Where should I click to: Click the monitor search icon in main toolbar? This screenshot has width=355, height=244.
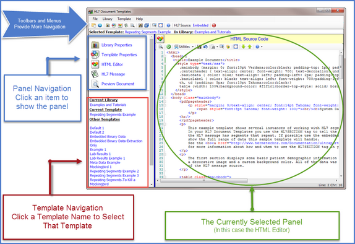click(155, 25)
